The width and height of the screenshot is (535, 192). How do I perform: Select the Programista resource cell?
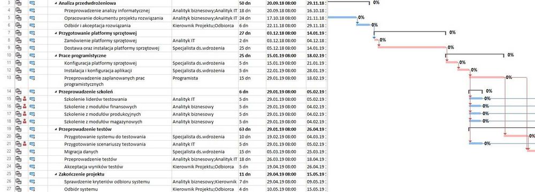tap(205, 82)
